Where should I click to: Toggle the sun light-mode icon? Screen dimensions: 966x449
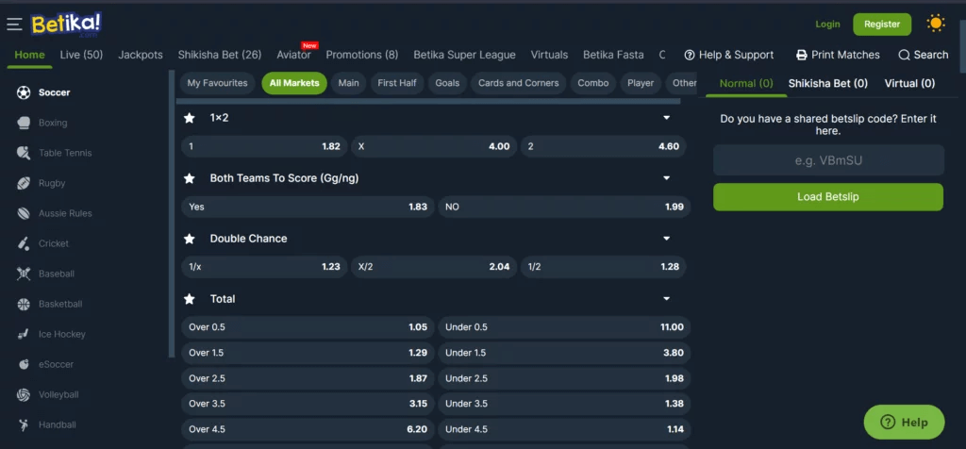pyautogui.click(x=935, y=24)
